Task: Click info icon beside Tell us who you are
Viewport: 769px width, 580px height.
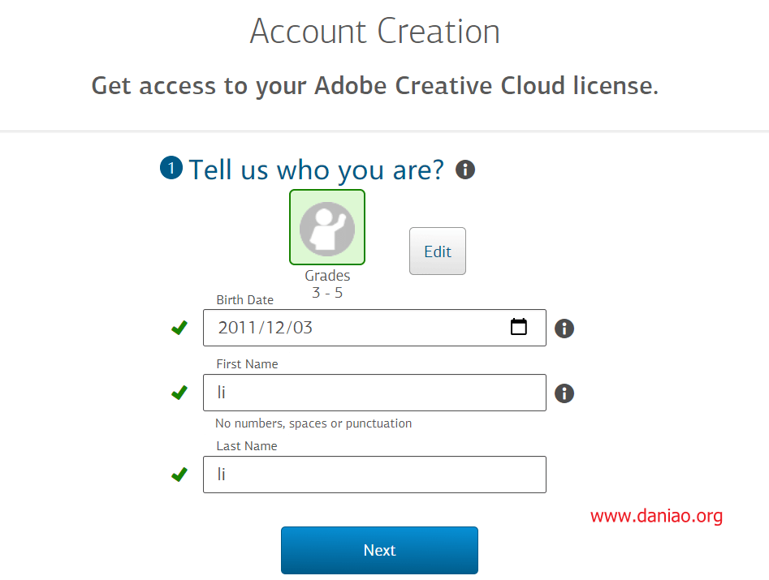Action: pos(465,170)
